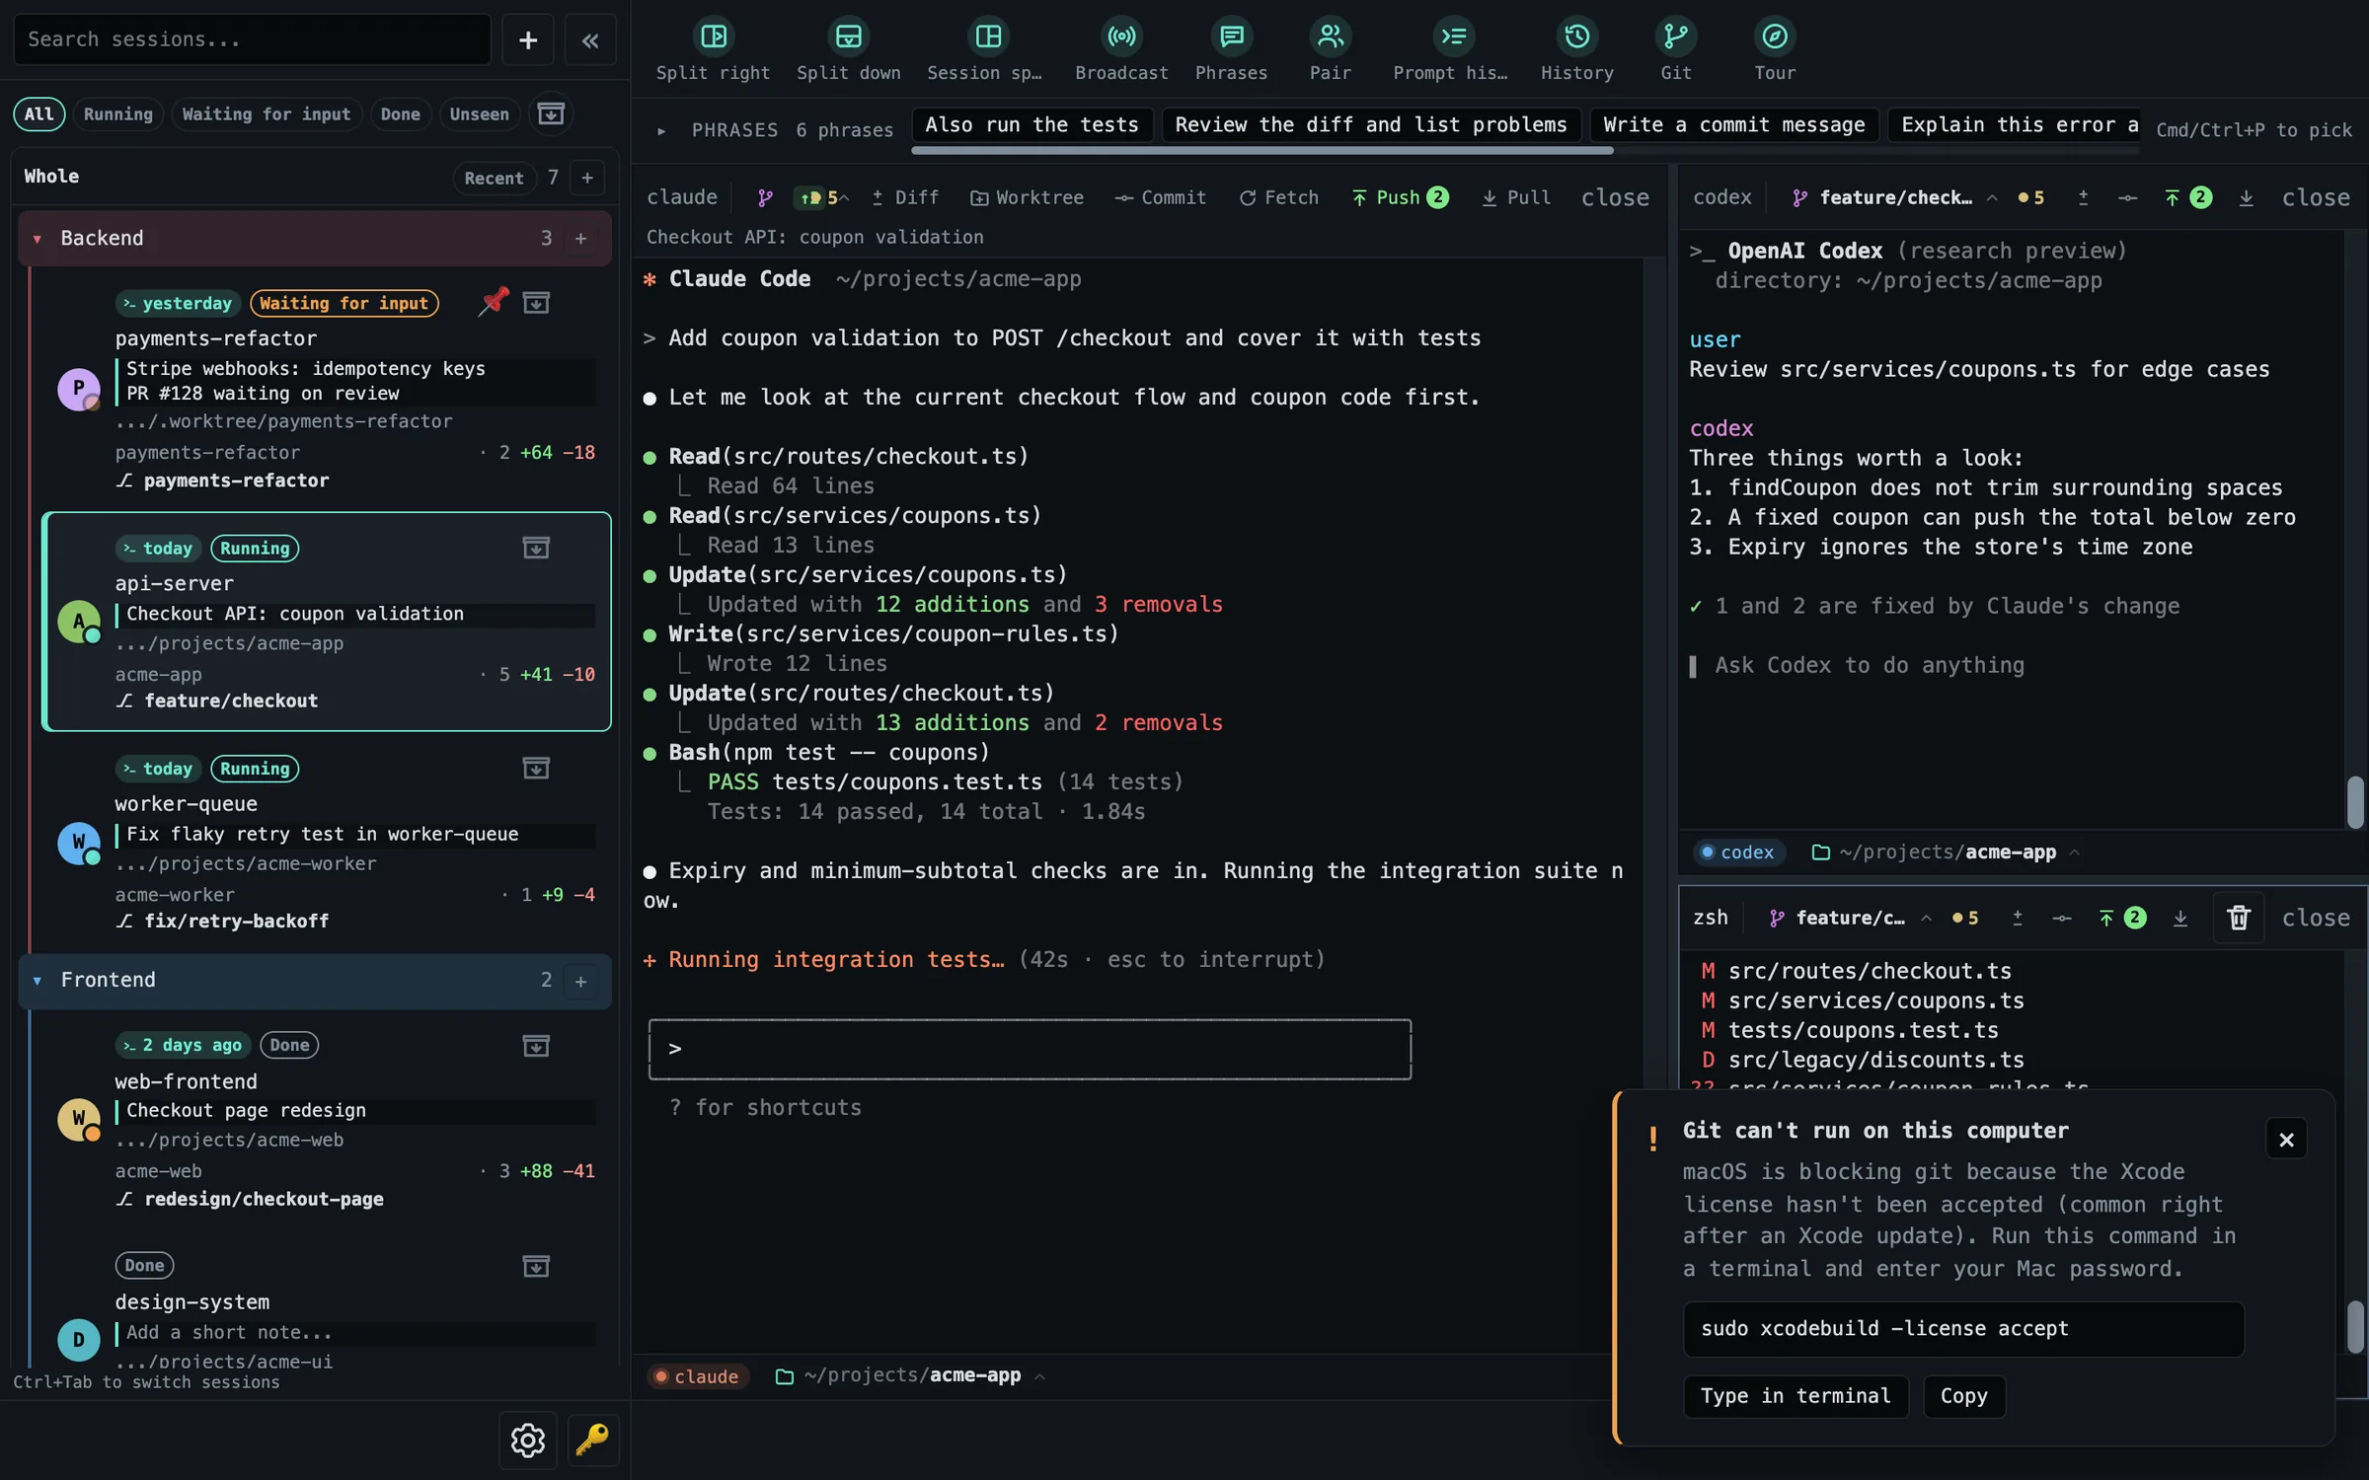Viewport: 2369px width, 1480px height.
Task: Click the phrases bar horizontal scrollbar
Action: pos(1262,151)
